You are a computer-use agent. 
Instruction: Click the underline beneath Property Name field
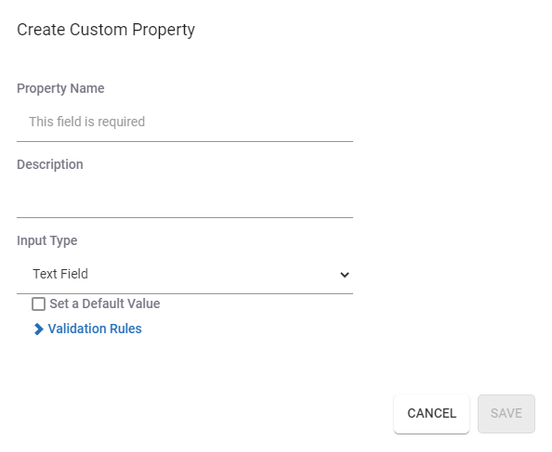click(185, 141)
